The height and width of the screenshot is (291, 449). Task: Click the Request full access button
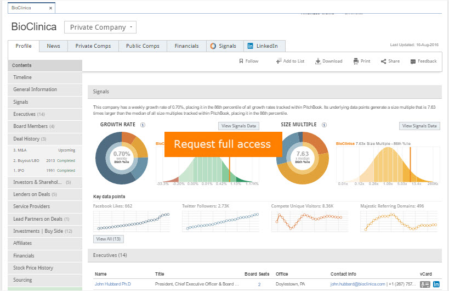click(223, 144)
